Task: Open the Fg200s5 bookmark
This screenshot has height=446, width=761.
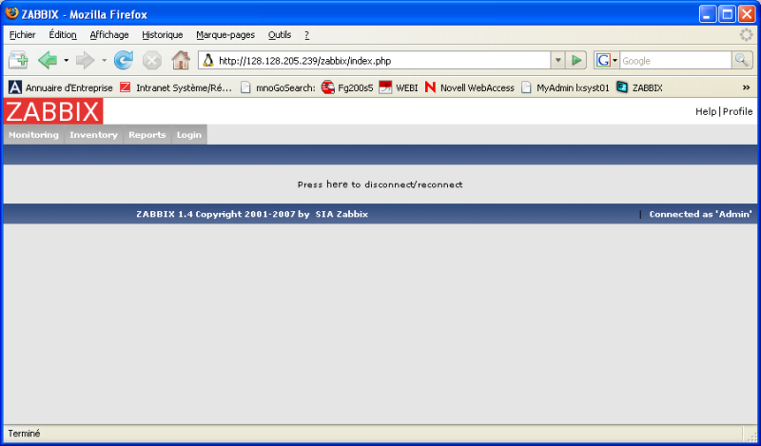Action: 347,87
